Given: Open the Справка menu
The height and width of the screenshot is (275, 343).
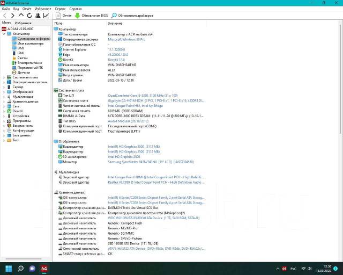Looking at the screenshot, I should point(76,9).
